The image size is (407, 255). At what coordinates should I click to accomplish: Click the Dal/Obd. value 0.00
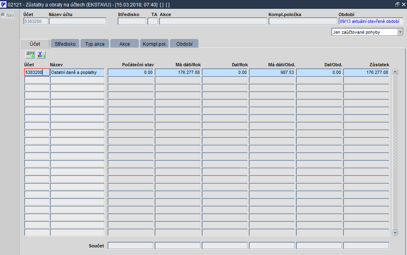[x=319, y=72]
